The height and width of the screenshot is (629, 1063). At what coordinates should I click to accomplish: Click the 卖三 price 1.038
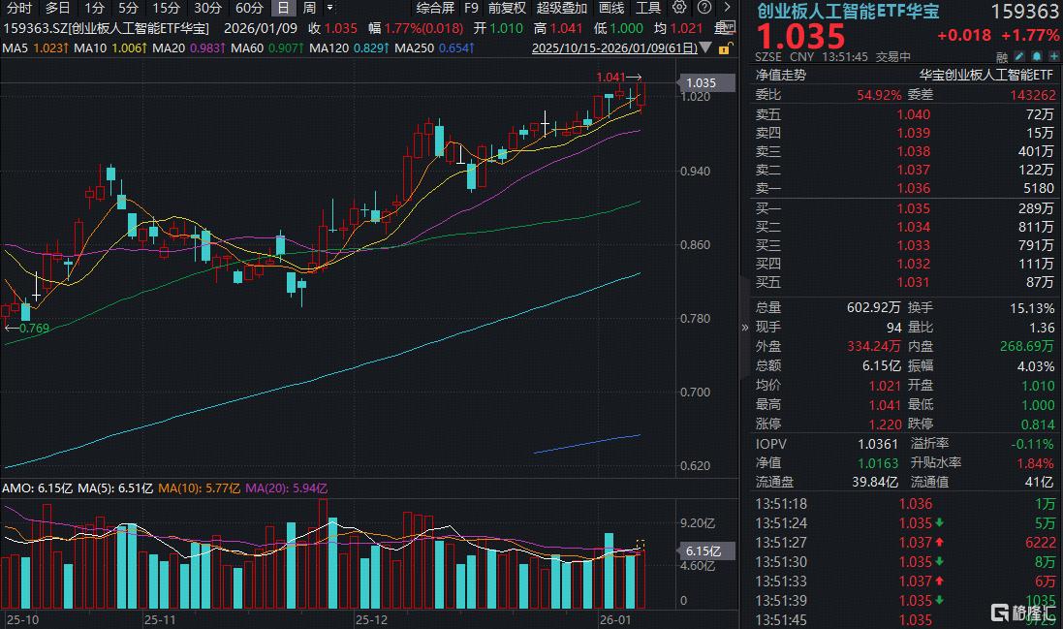[x=913, y=151]
